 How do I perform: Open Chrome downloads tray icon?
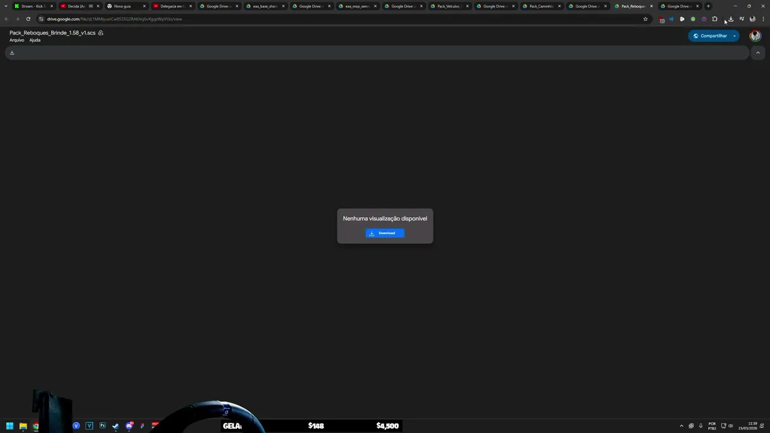coord(730,19)
